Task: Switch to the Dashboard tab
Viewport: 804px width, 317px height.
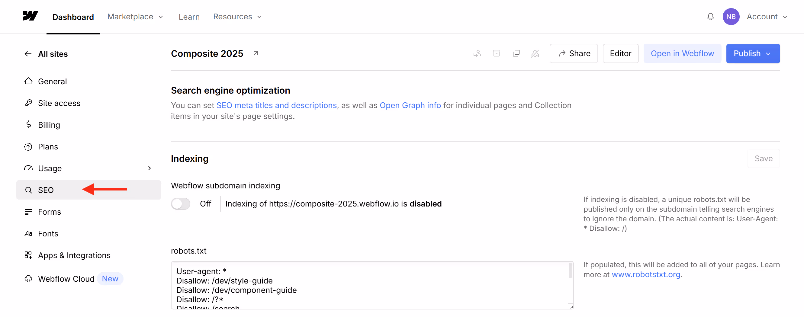Action: [x=73, y=17]
